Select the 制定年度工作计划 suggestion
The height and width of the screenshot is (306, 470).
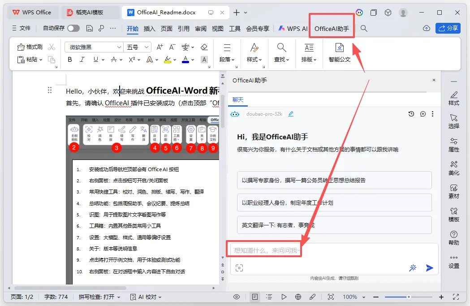coord(334,203)
